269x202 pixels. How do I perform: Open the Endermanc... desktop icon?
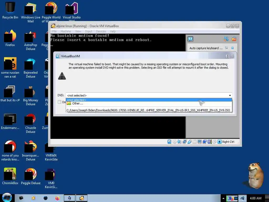[x=10, y=121]
